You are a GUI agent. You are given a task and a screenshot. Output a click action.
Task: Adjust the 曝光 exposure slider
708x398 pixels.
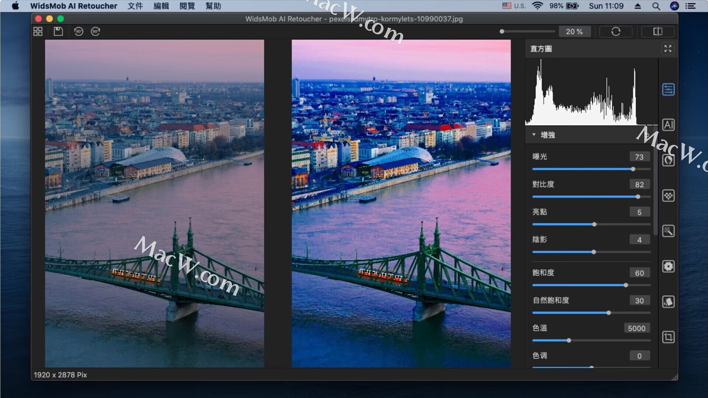[x=591, y=169]
